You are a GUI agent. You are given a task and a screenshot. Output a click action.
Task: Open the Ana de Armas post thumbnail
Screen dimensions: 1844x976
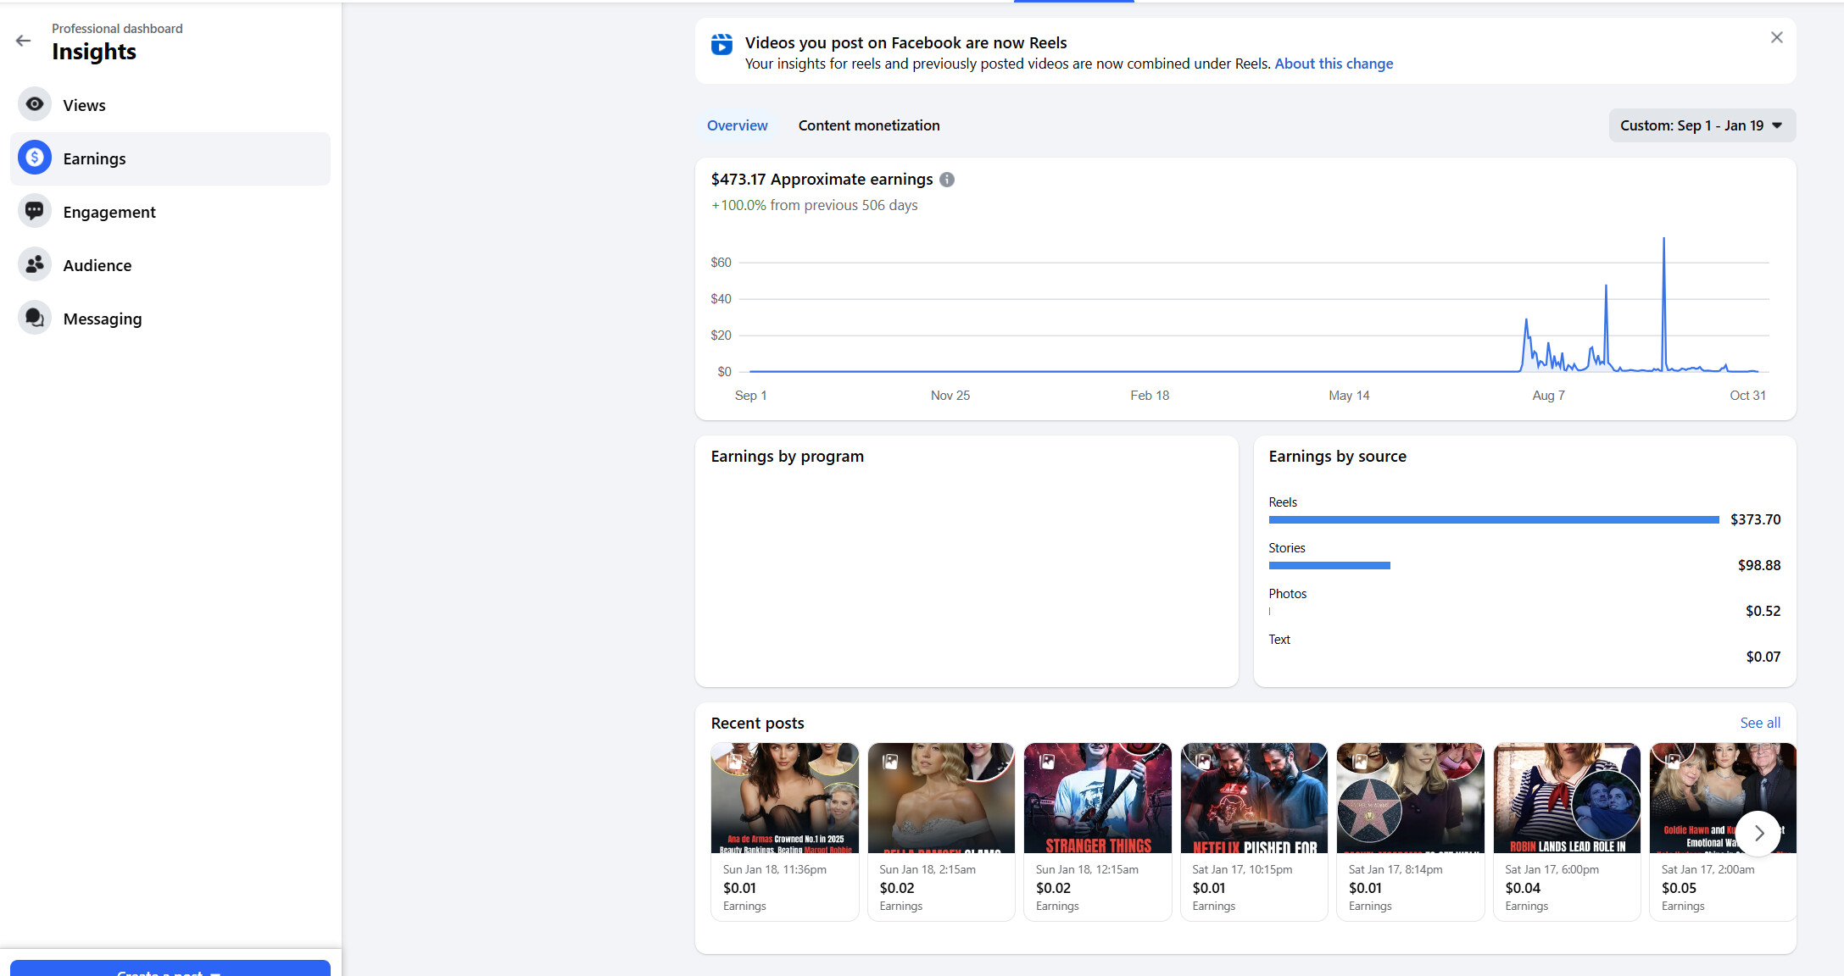coord(784,798)
